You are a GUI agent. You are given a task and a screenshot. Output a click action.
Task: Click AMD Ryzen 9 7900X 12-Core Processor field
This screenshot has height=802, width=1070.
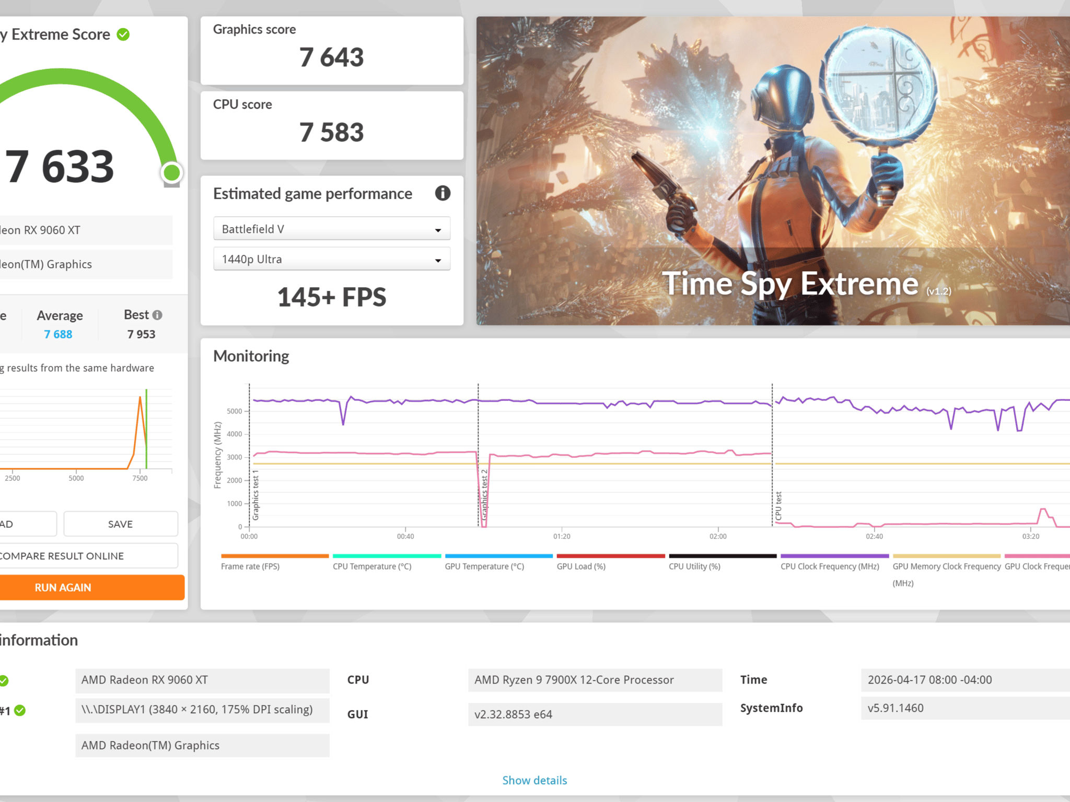pyautogui.click(x=595, y=680)
